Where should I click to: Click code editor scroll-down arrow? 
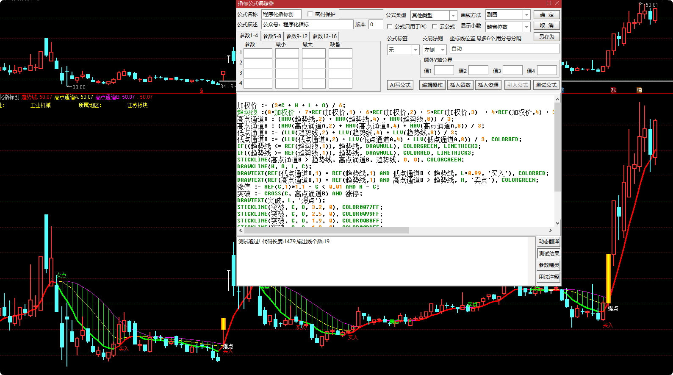pos(557,223)
